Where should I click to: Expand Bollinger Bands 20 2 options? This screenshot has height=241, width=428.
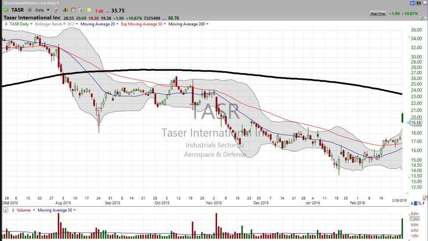pos(77,24)
